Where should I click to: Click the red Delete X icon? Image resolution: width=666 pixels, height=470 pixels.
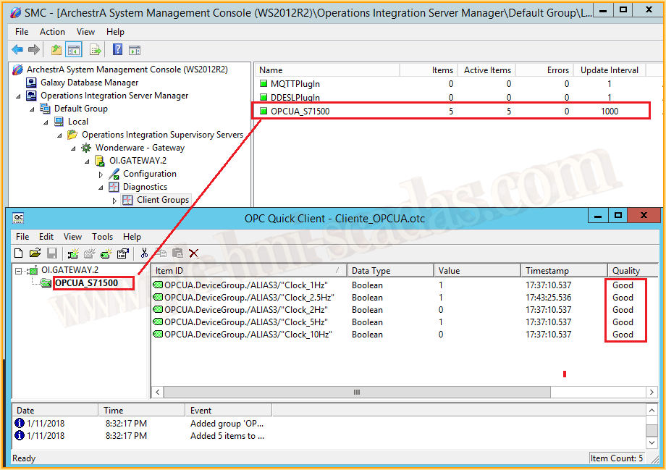pos(193,253)
